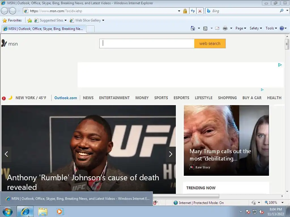Click the Bing search magnifier icon
The width and height of the screenshot is (290, 217).
point(282,11)
